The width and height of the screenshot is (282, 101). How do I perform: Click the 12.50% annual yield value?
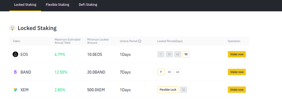[x=61, y=72]
